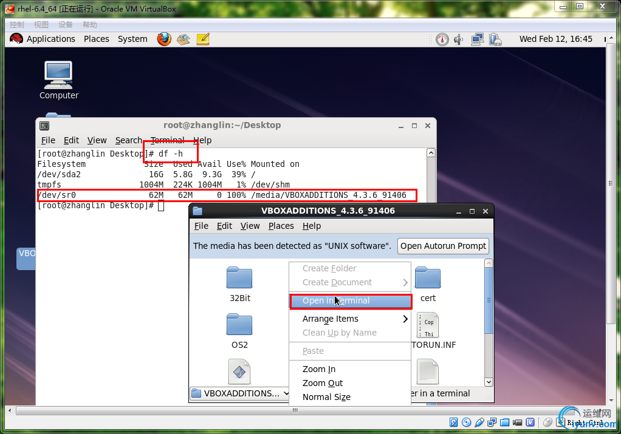The width and height of the screenshot is (621, 434).
Task: Launch the Firefox browser from the panel
Action: pos(164,39)
